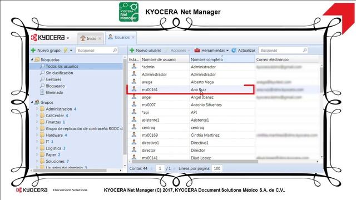The width and height of the screenshot is (356, 200).
Task: Click the user table vertical scrollbar
Action: click(322, 79)
